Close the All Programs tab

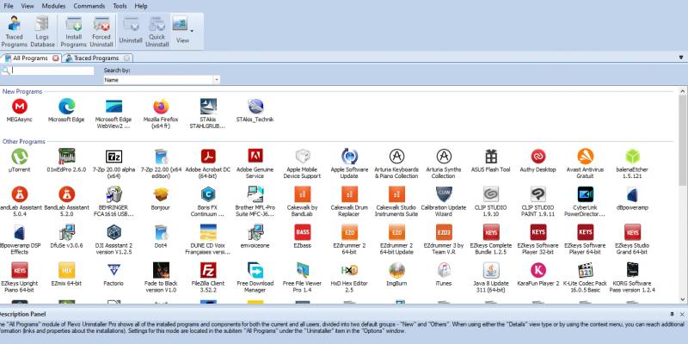pyautogui.click(x=56, y=58)
